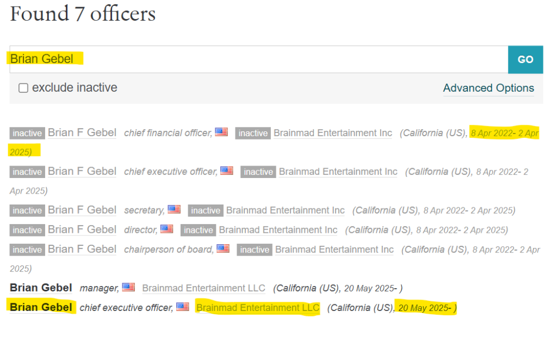Open Brian F Gebel chief financial officer link

click(82, 133)
